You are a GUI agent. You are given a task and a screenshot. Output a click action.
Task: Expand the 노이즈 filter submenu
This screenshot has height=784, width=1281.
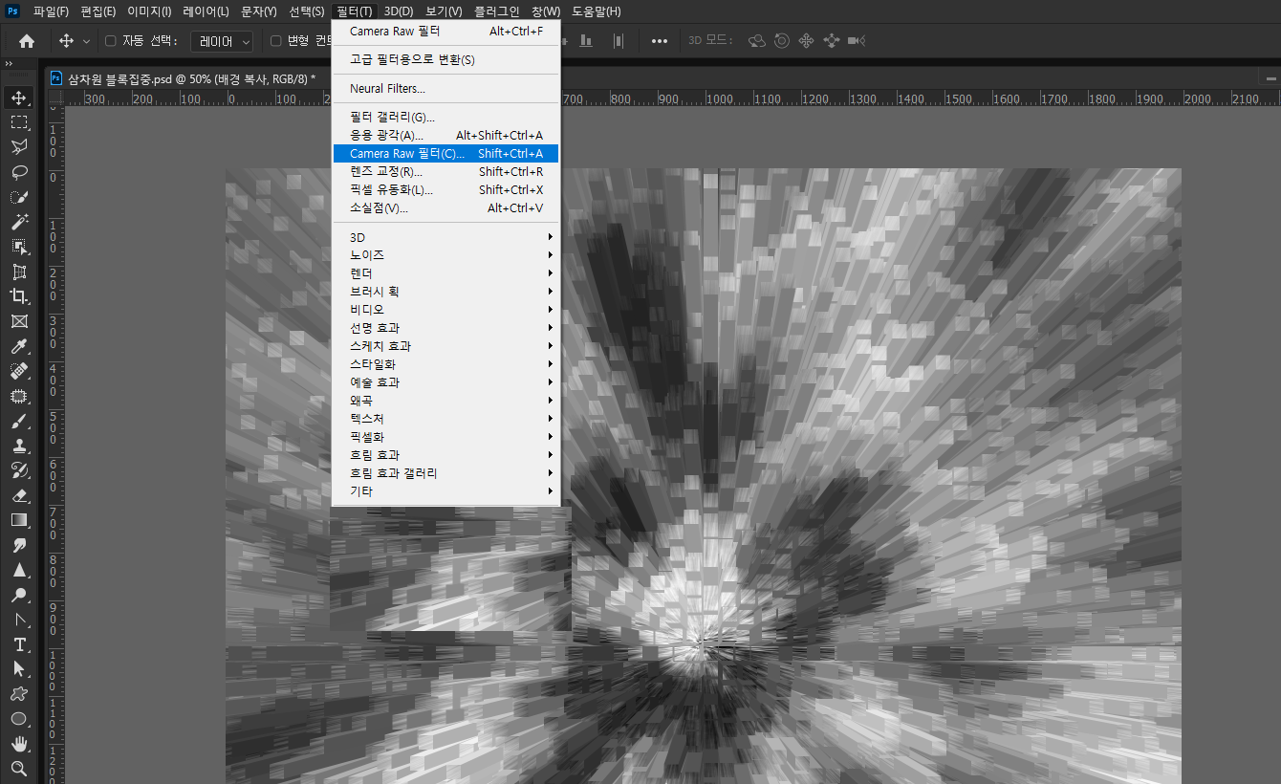click(445, 255)
